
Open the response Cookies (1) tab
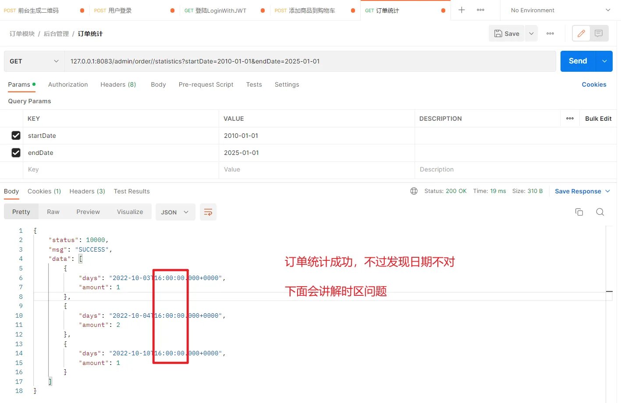tap(44, 191)
